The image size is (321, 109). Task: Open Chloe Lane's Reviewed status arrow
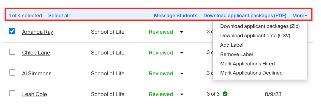(182, 53)
